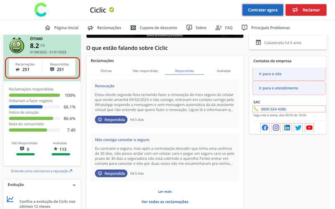Open the LinkedIn social icon
The height and width of the screenshot is (209, 335).
(287, 127)
